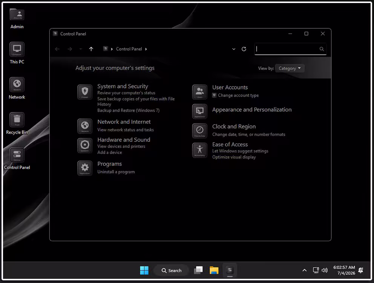The height and width of the screenshot is (283, 374).
Task: Click Let Windows suggest settings
Action: pos(240,151)
